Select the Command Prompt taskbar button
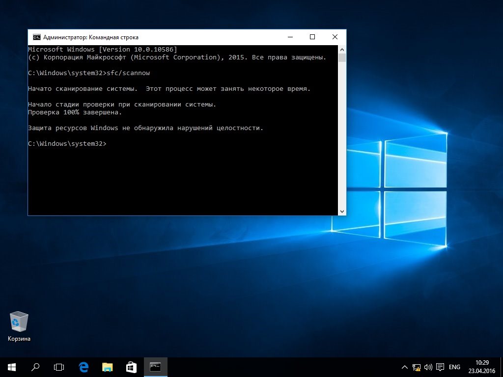The width and height of the screenshot is (503, 377). [156, 367]
